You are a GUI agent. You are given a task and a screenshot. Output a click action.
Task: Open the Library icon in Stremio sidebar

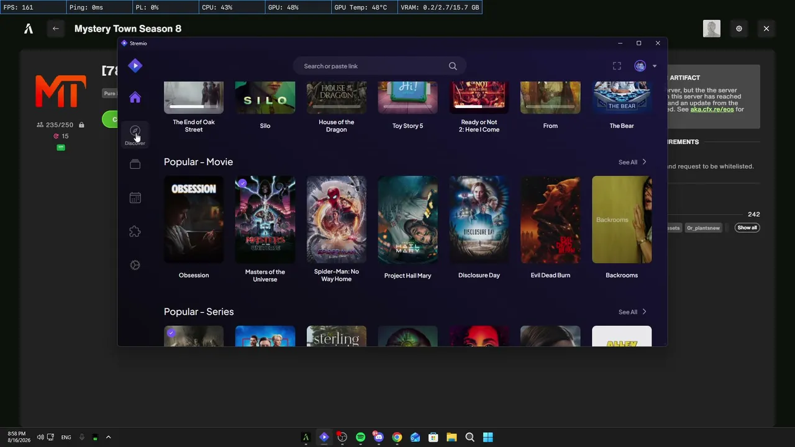[135, 165]
